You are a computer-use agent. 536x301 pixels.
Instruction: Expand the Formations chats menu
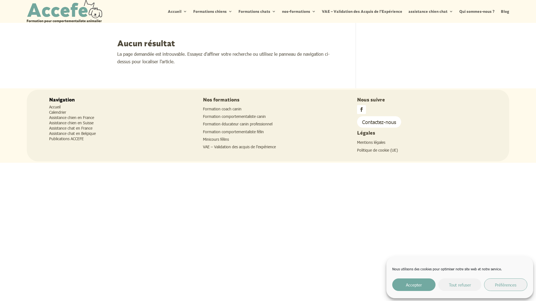(x=256, y=11)
